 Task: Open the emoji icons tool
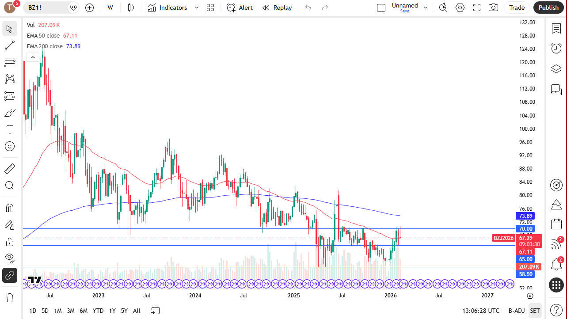(x=10, y=146)
